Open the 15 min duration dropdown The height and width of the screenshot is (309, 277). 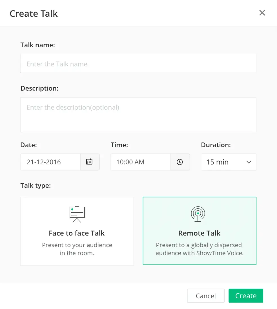(229, 162)
